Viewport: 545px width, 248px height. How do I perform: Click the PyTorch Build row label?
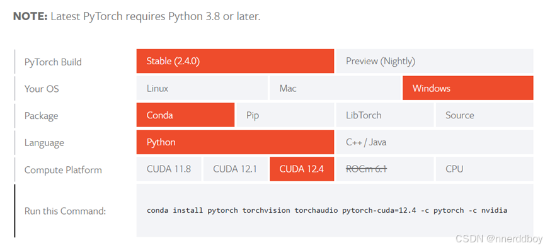tap(53, 62)
